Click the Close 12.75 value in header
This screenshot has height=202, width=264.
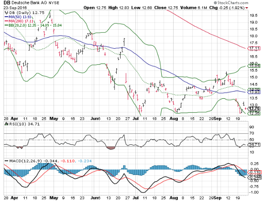point(166,8)
